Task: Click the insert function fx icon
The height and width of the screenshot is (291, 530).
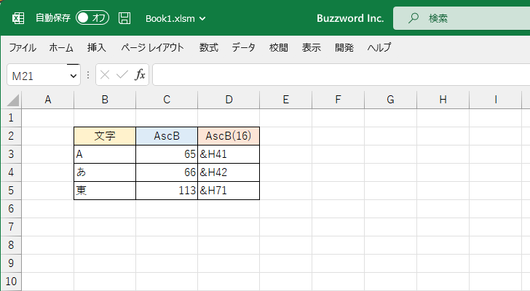Action: [x=140, y=75]
